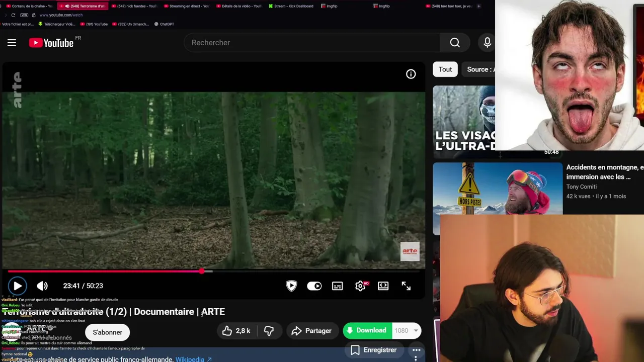Switch to Contenu de la chaîne tab

29,6
